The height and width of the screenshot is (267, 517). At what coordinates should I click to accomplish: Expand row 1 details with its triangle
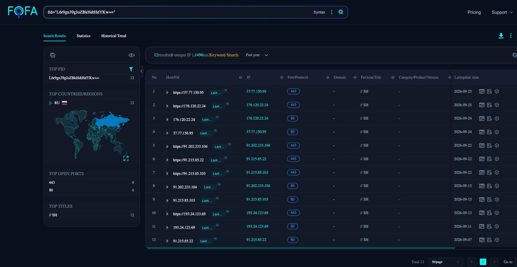[168, 92]
